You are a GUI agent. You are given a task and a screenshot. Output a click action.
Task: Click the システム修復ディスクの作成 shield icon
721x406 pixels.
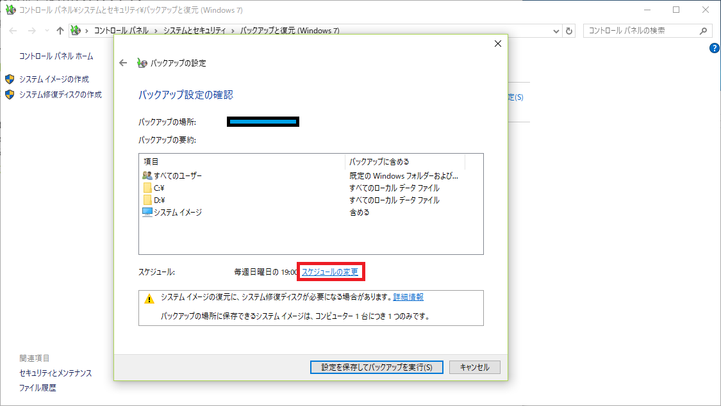click(9, 94)
